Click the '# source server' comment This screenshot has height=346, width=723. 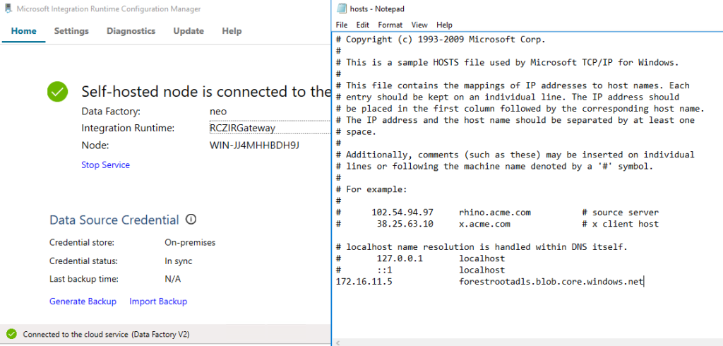[620, 213]
